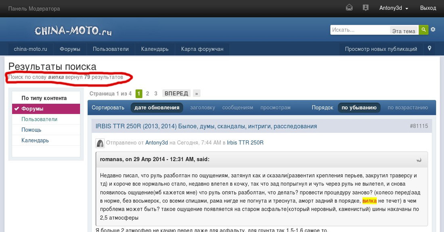This screenshot has width=444, height=232.
Task: Sort results by просмотрам
Action: (276, 107)
